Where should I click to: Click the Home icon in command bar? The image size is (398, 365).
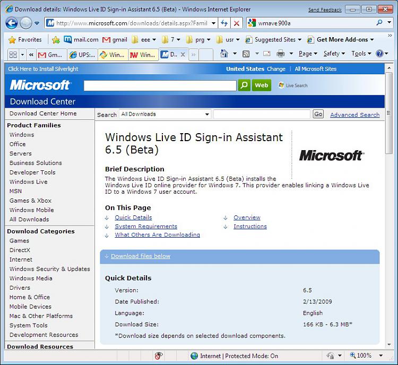[224, 54]
